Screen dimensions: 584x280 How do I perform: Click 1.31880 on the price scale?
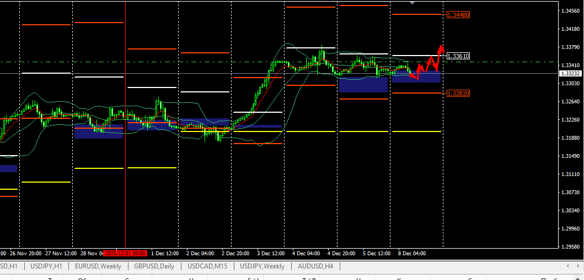pos(571,138)
